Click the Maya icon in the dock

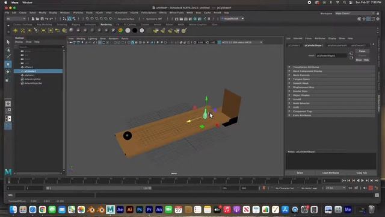tap(110, 210)
